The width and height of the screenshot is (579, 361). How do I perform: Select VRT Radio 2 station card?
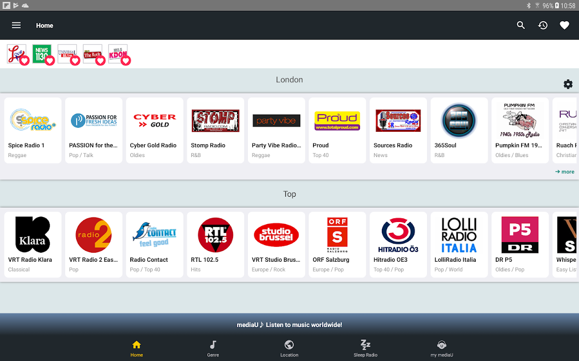coord(94,245)
